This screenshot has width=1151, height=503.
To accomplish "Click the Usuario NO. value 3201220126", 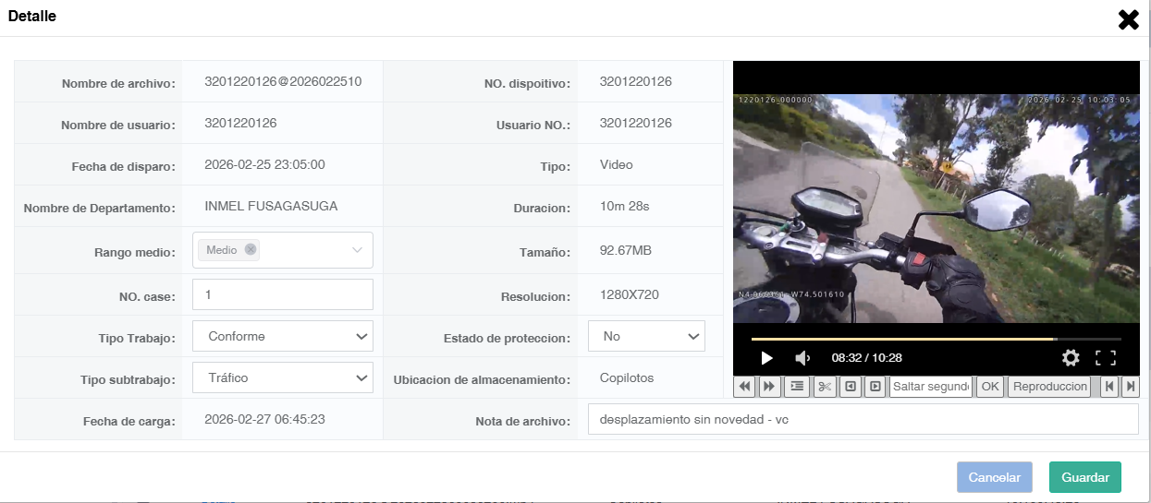I will 636,123.
